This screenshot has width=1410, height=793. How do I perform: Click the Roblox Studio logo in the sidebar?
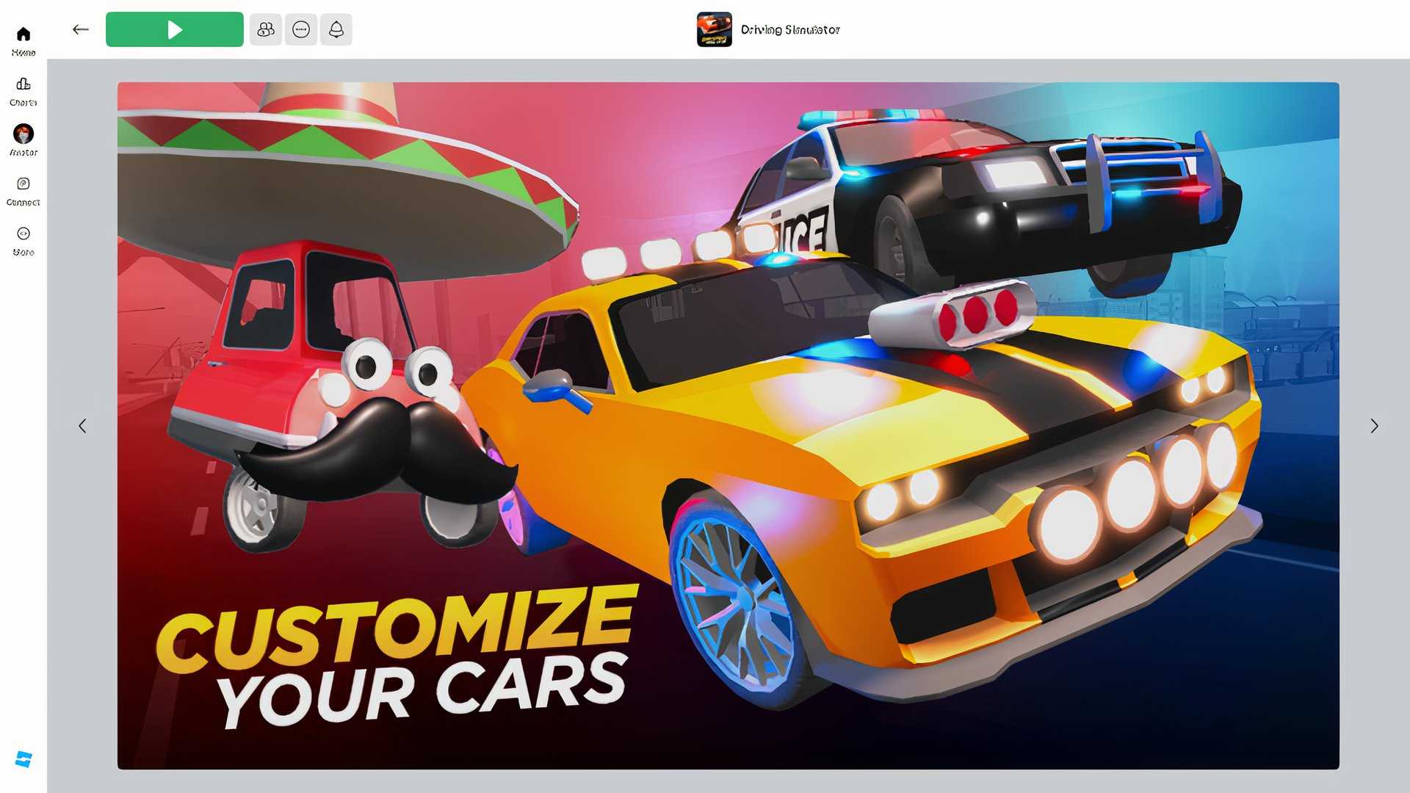click(23, 759)
